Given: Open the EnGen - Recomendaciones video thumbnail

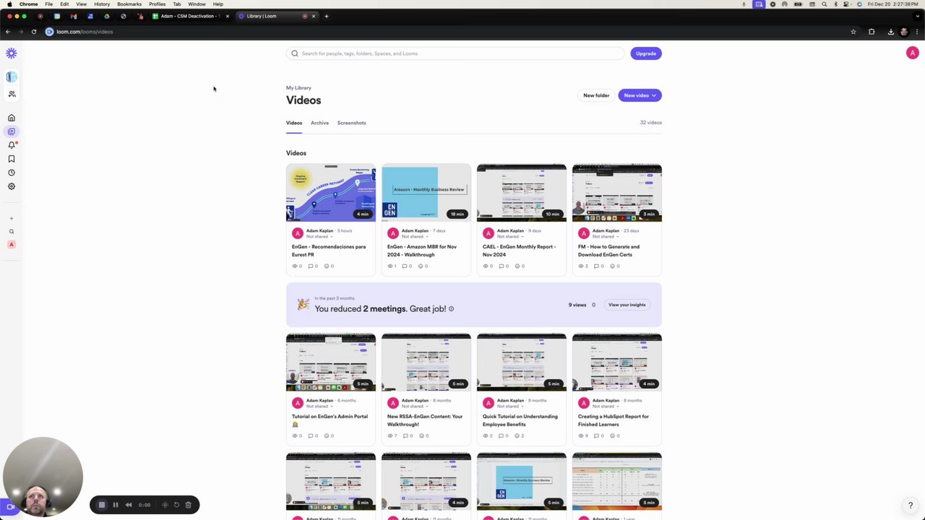Looking at the screenshot, I should (x=331, y=193).
